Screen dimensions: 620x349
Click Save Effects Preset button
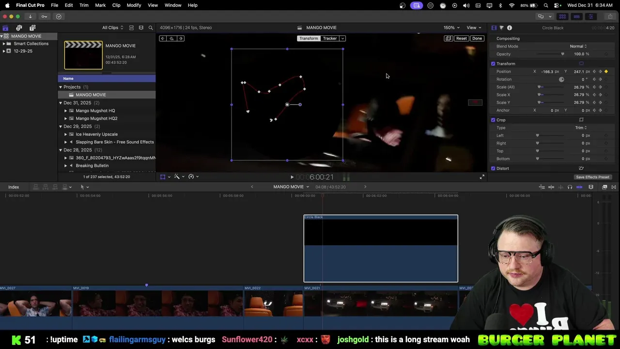pyautogui.click(x=592, y=177)
